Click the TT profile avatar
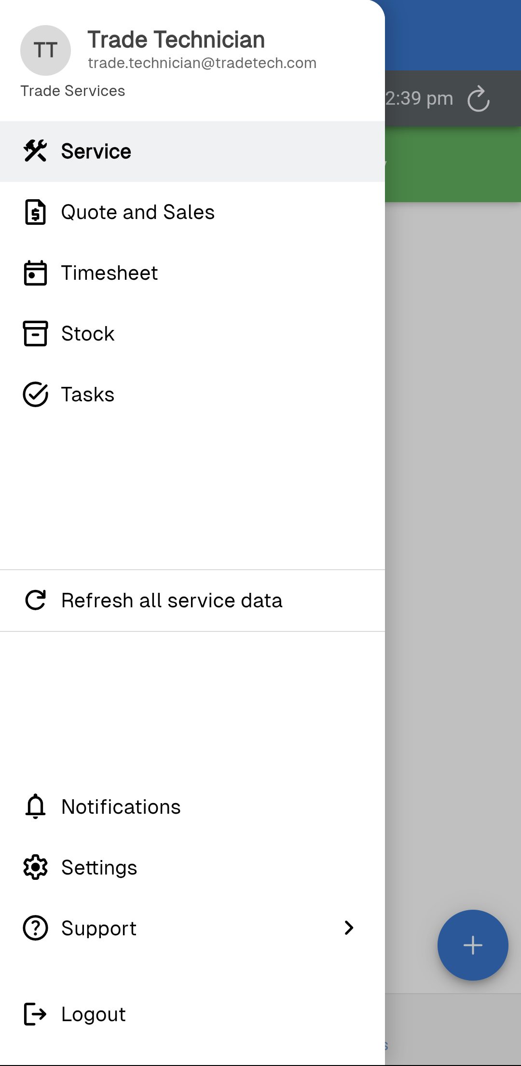 click(45, 50)
